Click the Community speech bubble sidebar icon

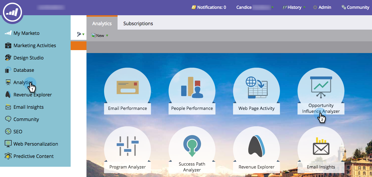tap(8, 119)
